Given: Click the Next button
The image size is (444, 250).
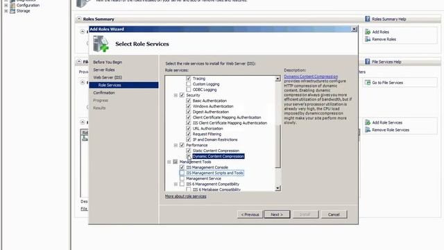Looking at the screenshot, I should pyautogui.click(x=277, y=215).
